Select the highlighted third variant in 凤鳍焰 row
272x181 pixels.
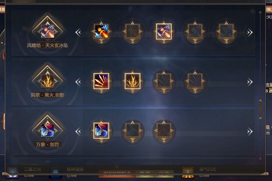pyautogui.click(x=164, y=31)
